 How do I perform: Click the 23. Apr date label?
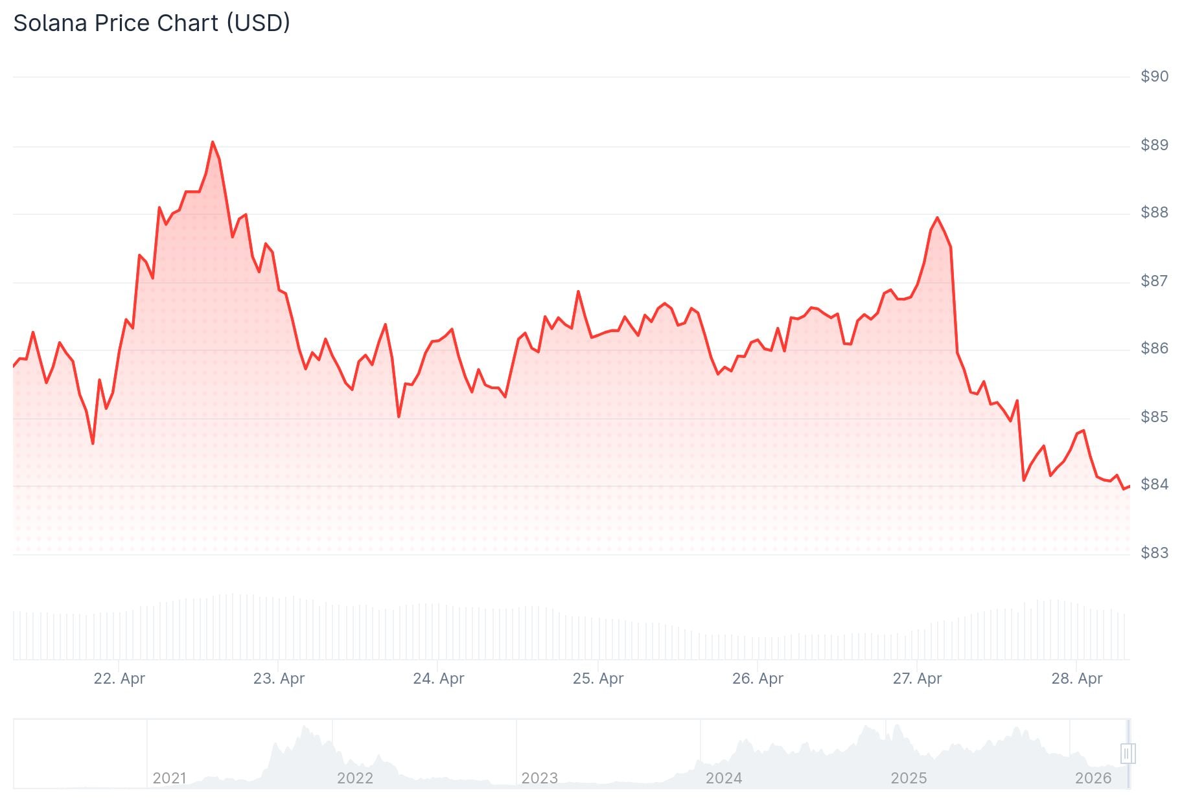(x=279, y=679)
